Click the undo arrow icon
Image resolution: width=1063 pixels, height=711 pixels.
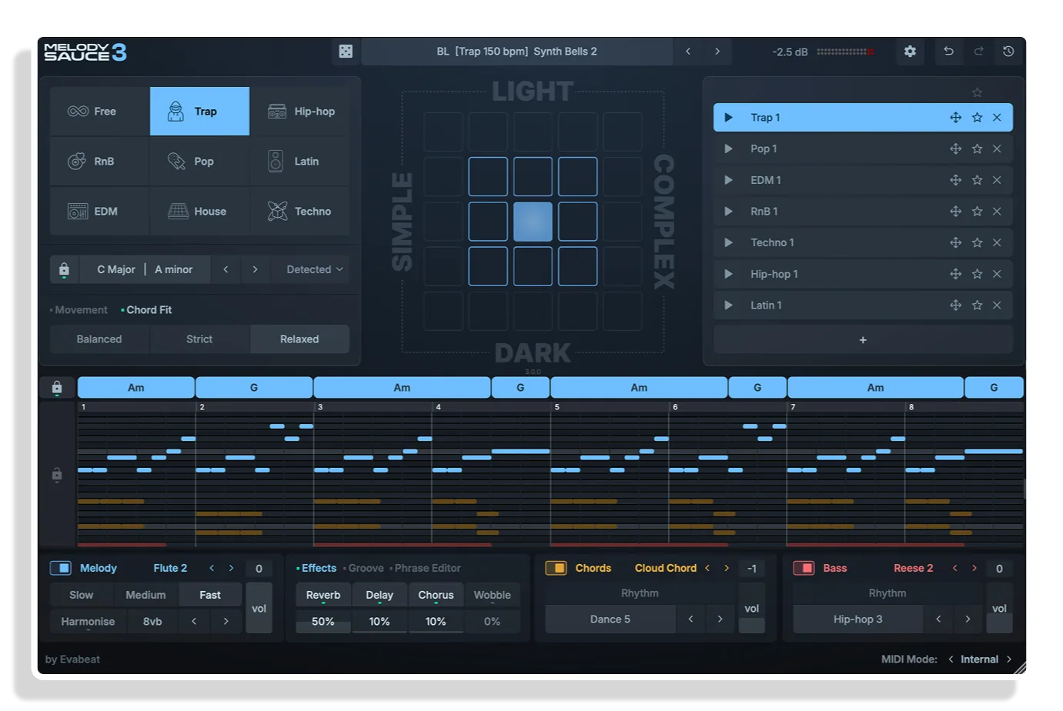(x=948, y=52)
